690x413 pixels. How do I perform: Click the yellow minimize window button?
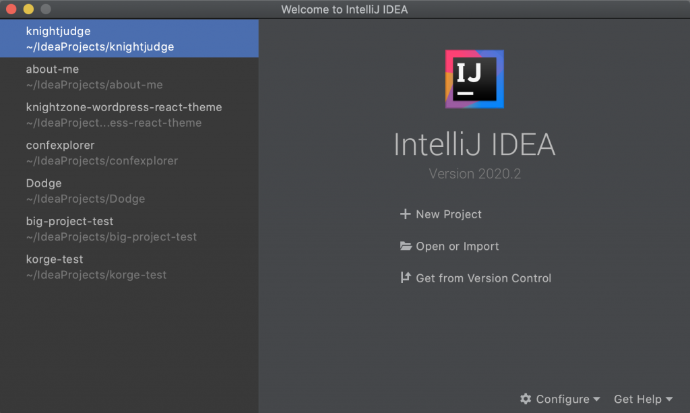(28, 9)
